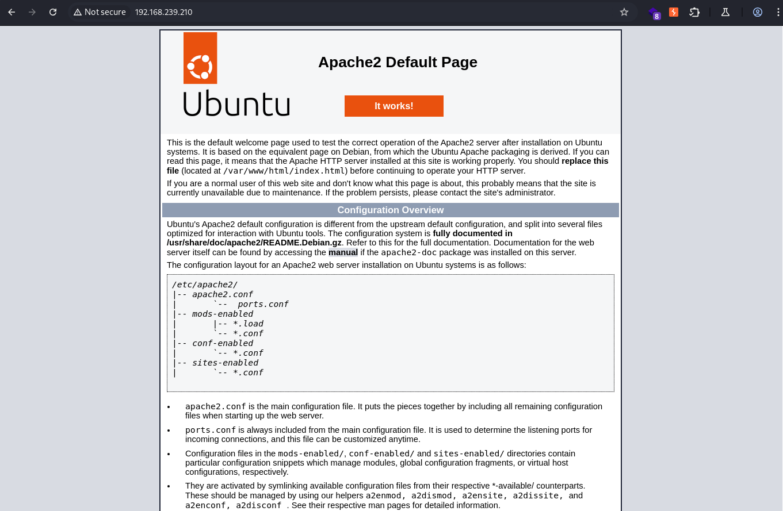Click the /etc/apache2/ line in the tree
Viewport: 783px width, 511px height.
pyautogui.click(x=205, y=285)
